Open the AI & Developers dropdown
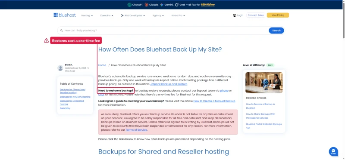 point(133,15)
